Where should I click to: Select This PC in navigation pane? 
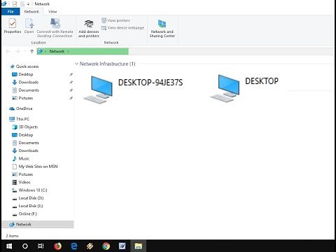click(20, 119)
